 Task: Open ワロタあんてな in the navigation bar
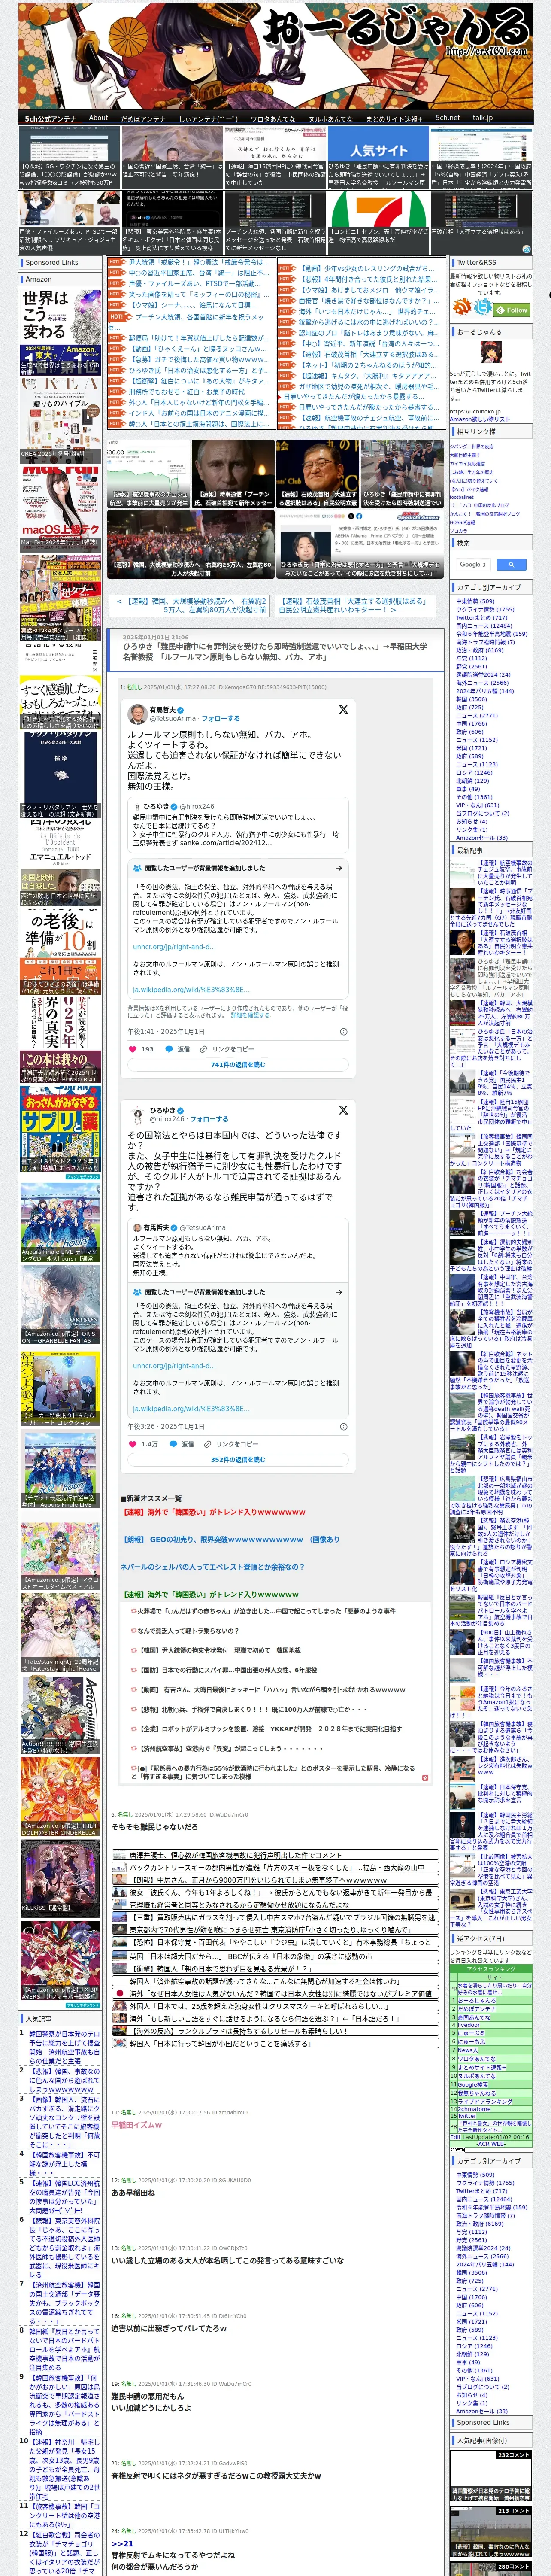coord(272,118)
